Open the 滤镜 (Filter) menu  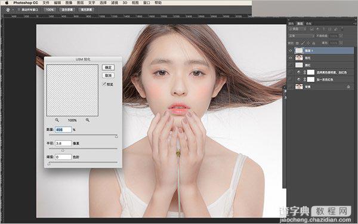115,3
